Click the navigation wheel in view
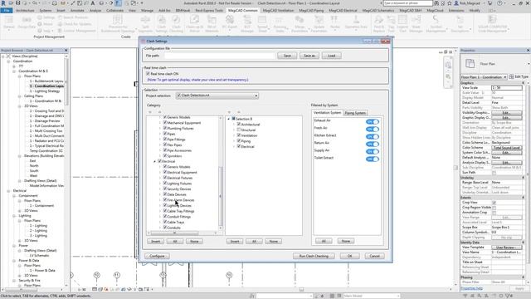This screenshot has height=299, width=531. 448,65
